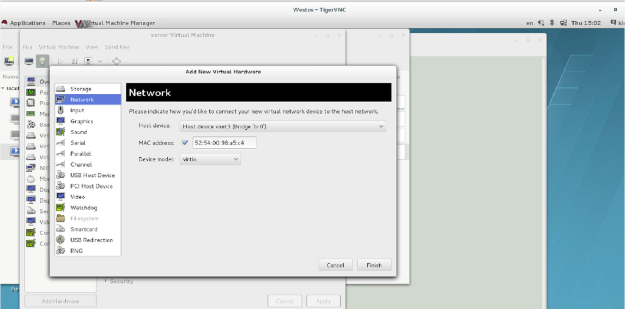Open the Send Key menu

[x=117, y=47]
